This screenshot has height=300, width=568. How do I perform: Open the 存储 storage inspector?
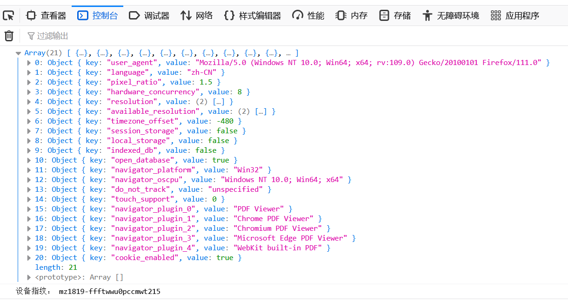pos(394,15)
